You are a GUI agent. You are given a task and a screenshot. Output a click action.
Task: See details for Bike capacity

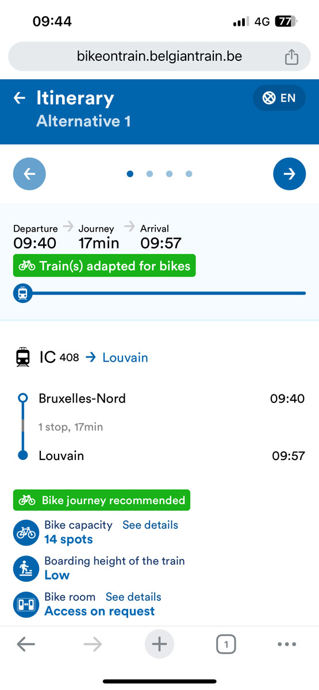[150, 525]
